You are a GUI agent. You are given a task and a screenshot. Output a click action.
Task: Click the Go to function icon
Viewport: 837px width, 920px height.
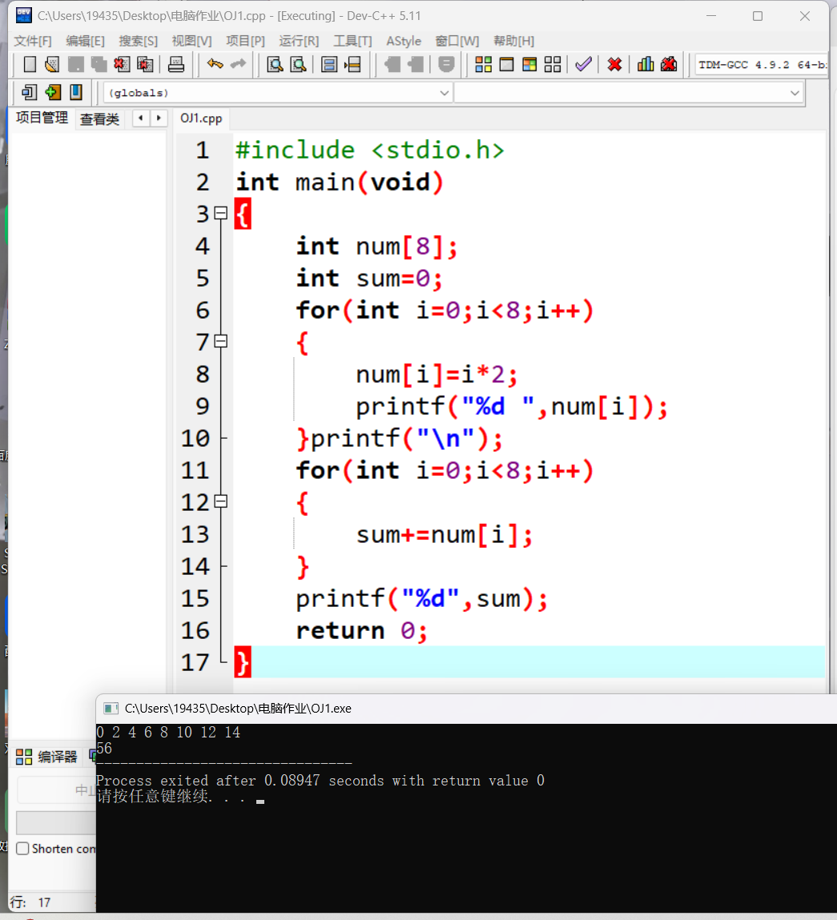pyautogui.click(x=329, y=65)
